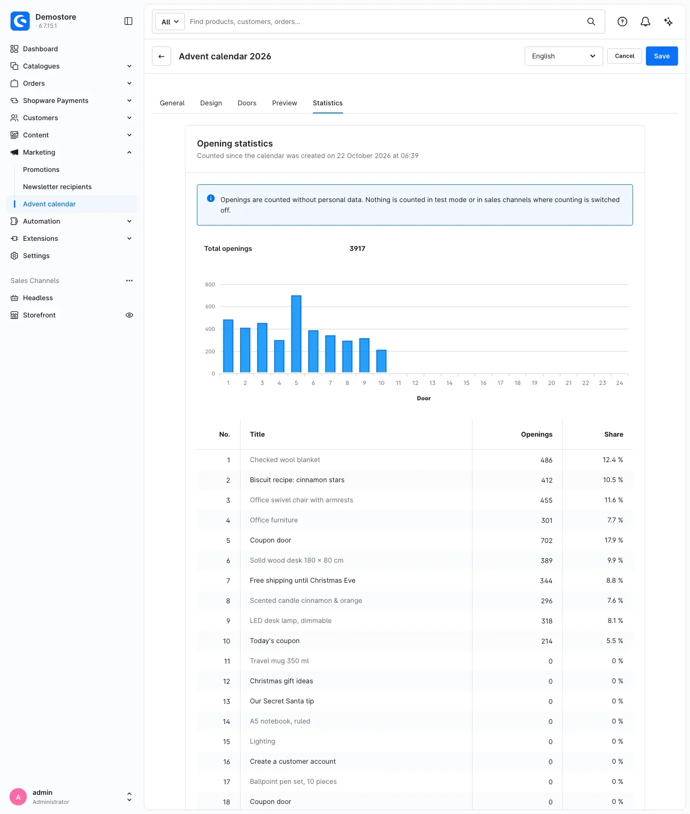Click the Save button
The width and height of the screenshot is (690, 814).
(662, 56)
